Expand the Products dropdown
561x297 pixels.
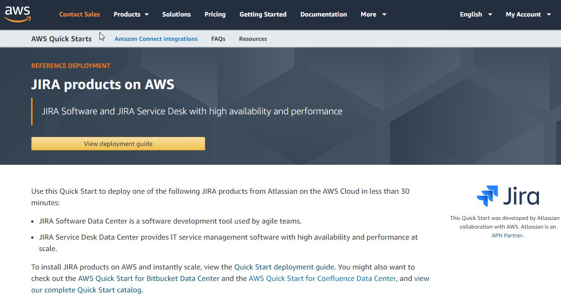[131, 14]
